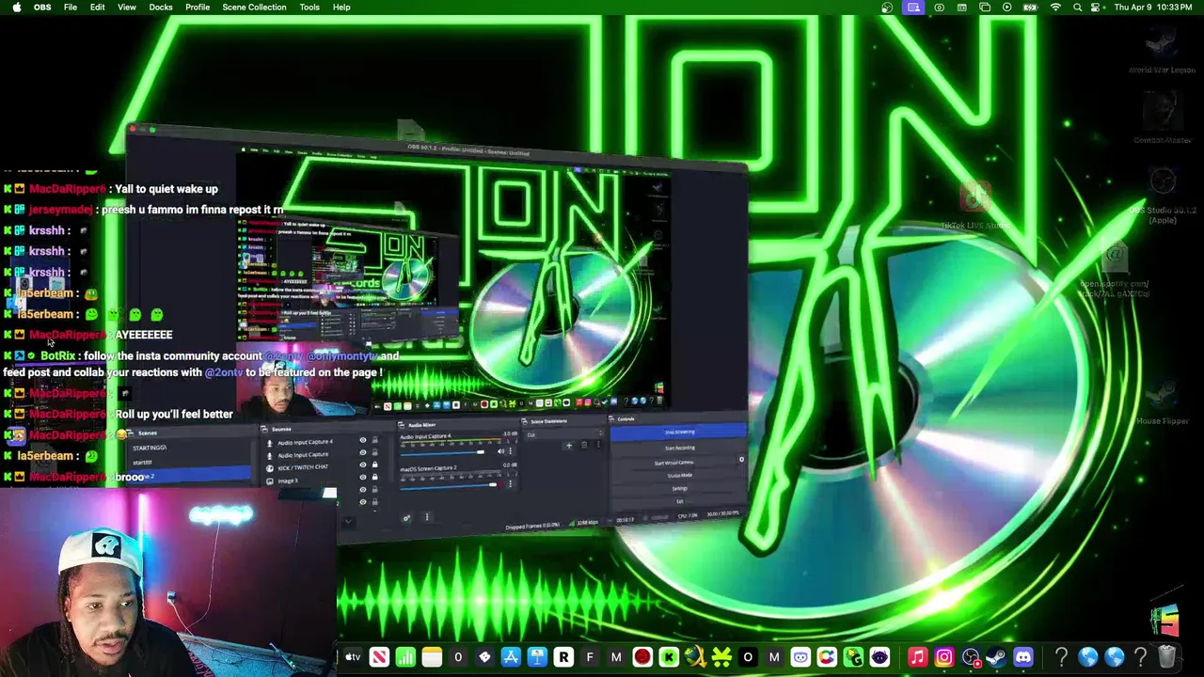Open the green Kick app in the dock
Image resolution: width=1204 pixels, height=677 pixels.
coord(669,657)
